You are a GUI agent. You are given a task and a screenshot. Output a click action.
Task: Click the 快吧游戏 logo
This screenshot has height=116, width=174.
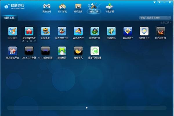(x=14, y=6)
